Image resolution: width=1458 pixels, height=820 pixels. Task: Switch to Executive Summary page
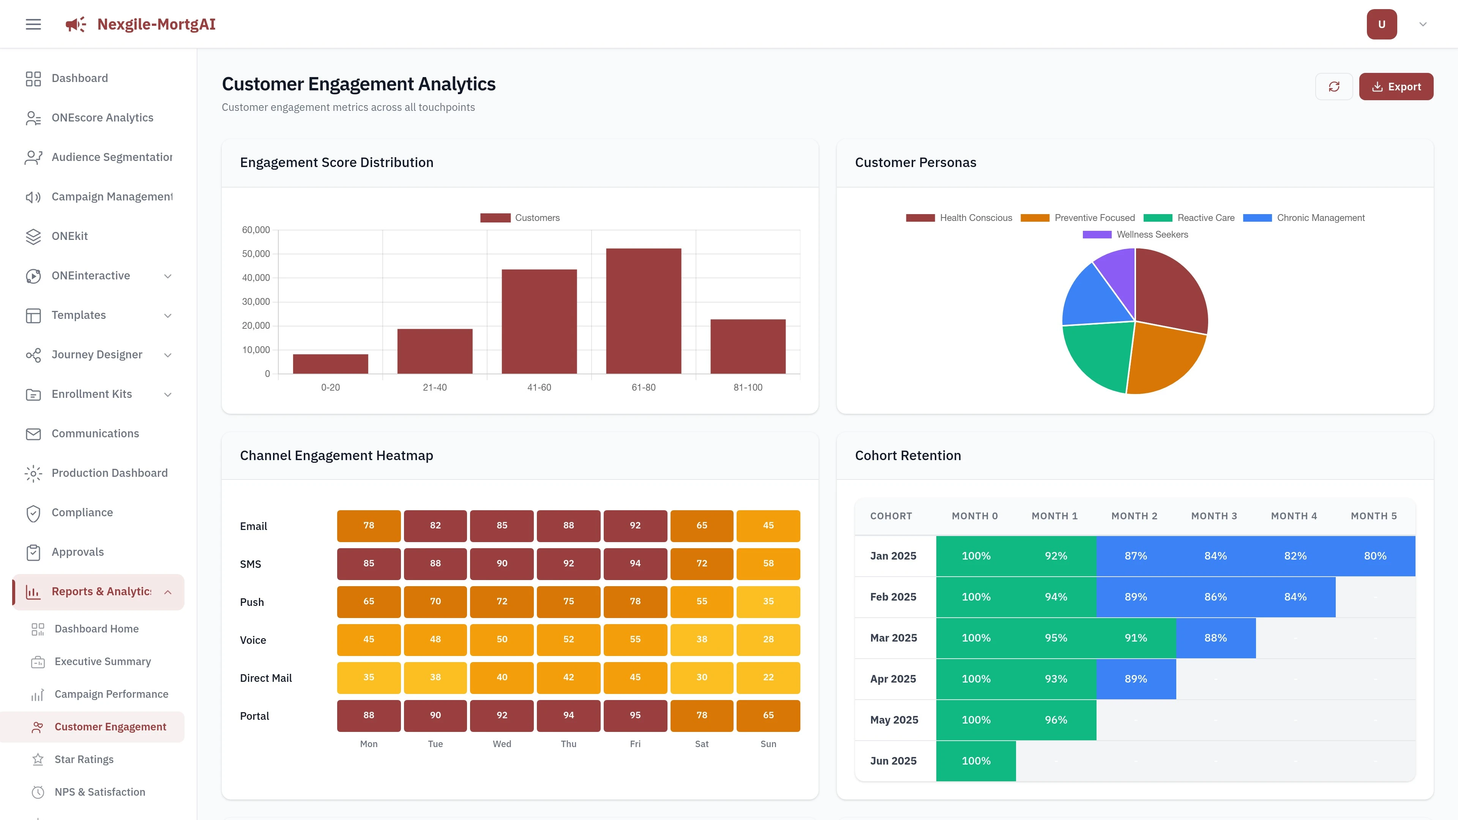tap(103, 661)
